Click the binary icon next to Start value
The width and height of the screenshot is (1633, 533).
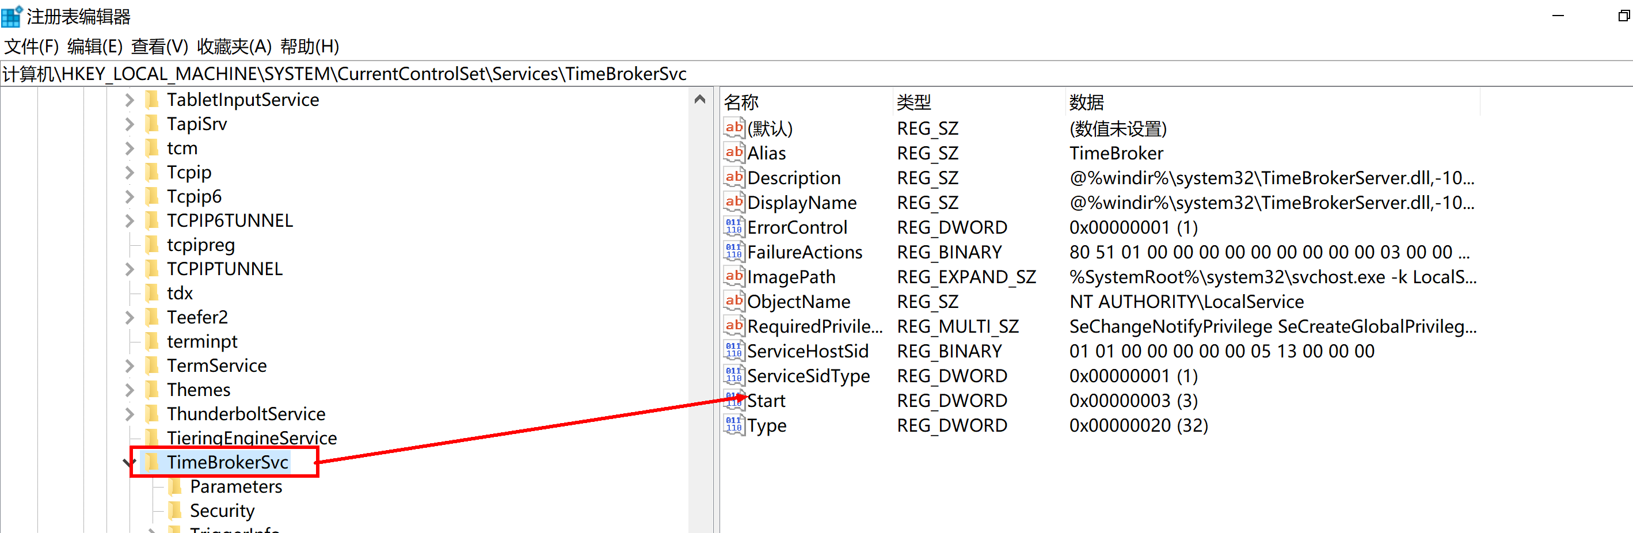(x=733, y=401)
